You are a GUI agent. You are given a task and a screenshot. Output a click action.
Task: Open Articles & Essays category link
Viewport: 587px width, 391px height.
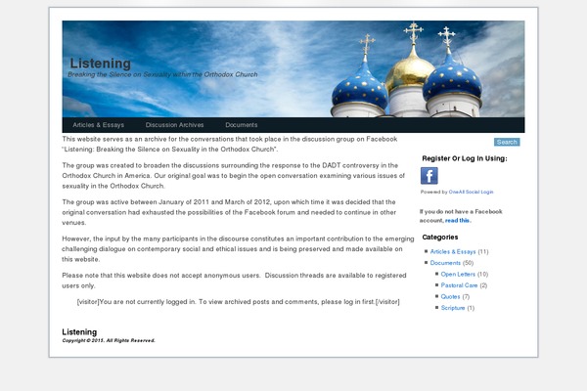(x=453, y=252)
